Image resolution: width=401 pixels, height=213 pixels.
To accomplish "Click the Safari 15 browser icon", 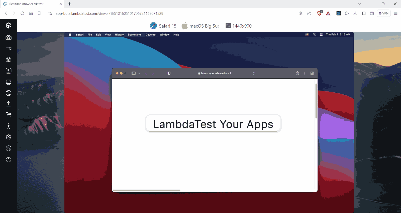I will coord(153,26).
